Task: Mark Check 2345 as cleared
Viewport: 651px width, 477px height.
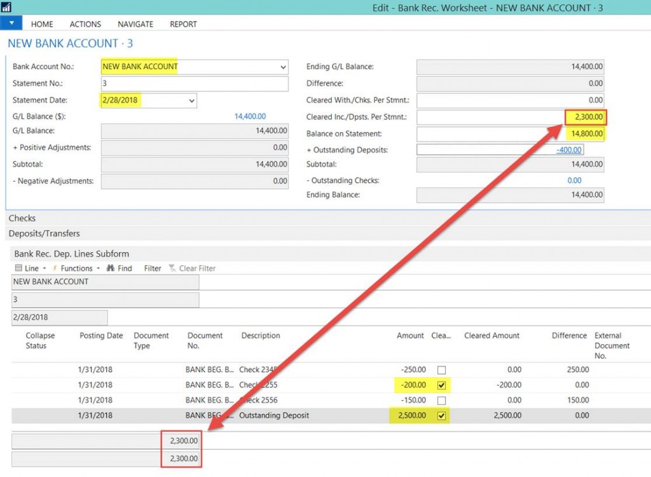Action: (443, 369)
